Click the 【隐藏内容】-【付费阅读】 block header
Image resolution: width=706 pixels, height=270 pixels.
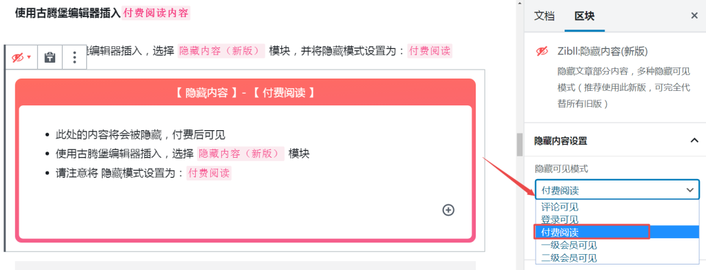[x=245, y=94]
